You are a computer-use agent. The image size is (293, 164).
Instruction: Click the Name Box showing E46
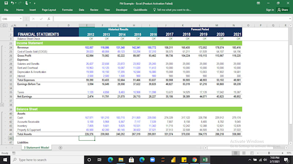click(10, 19)
